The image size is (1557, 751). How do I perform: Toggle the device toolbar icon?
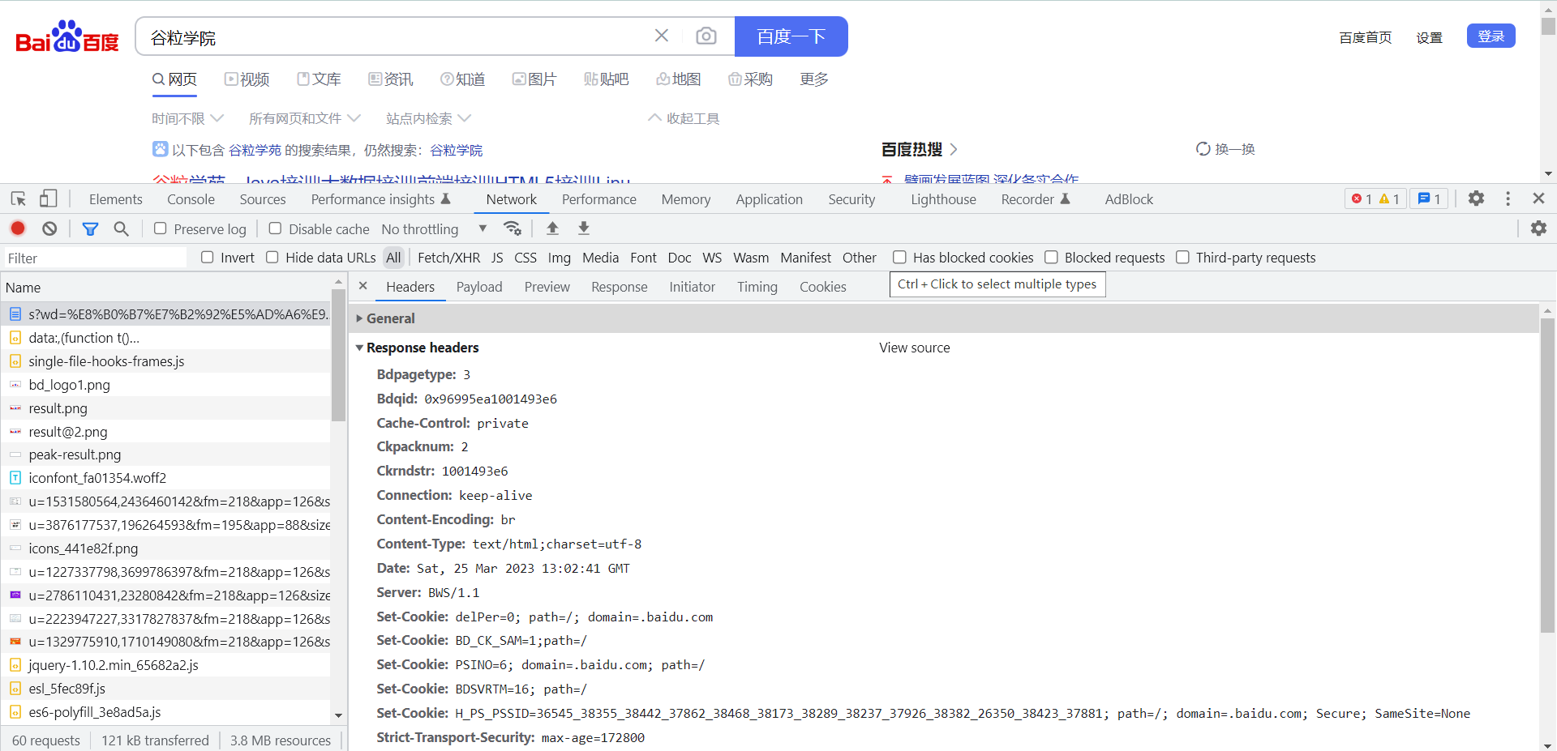click(x=49, y=198)
